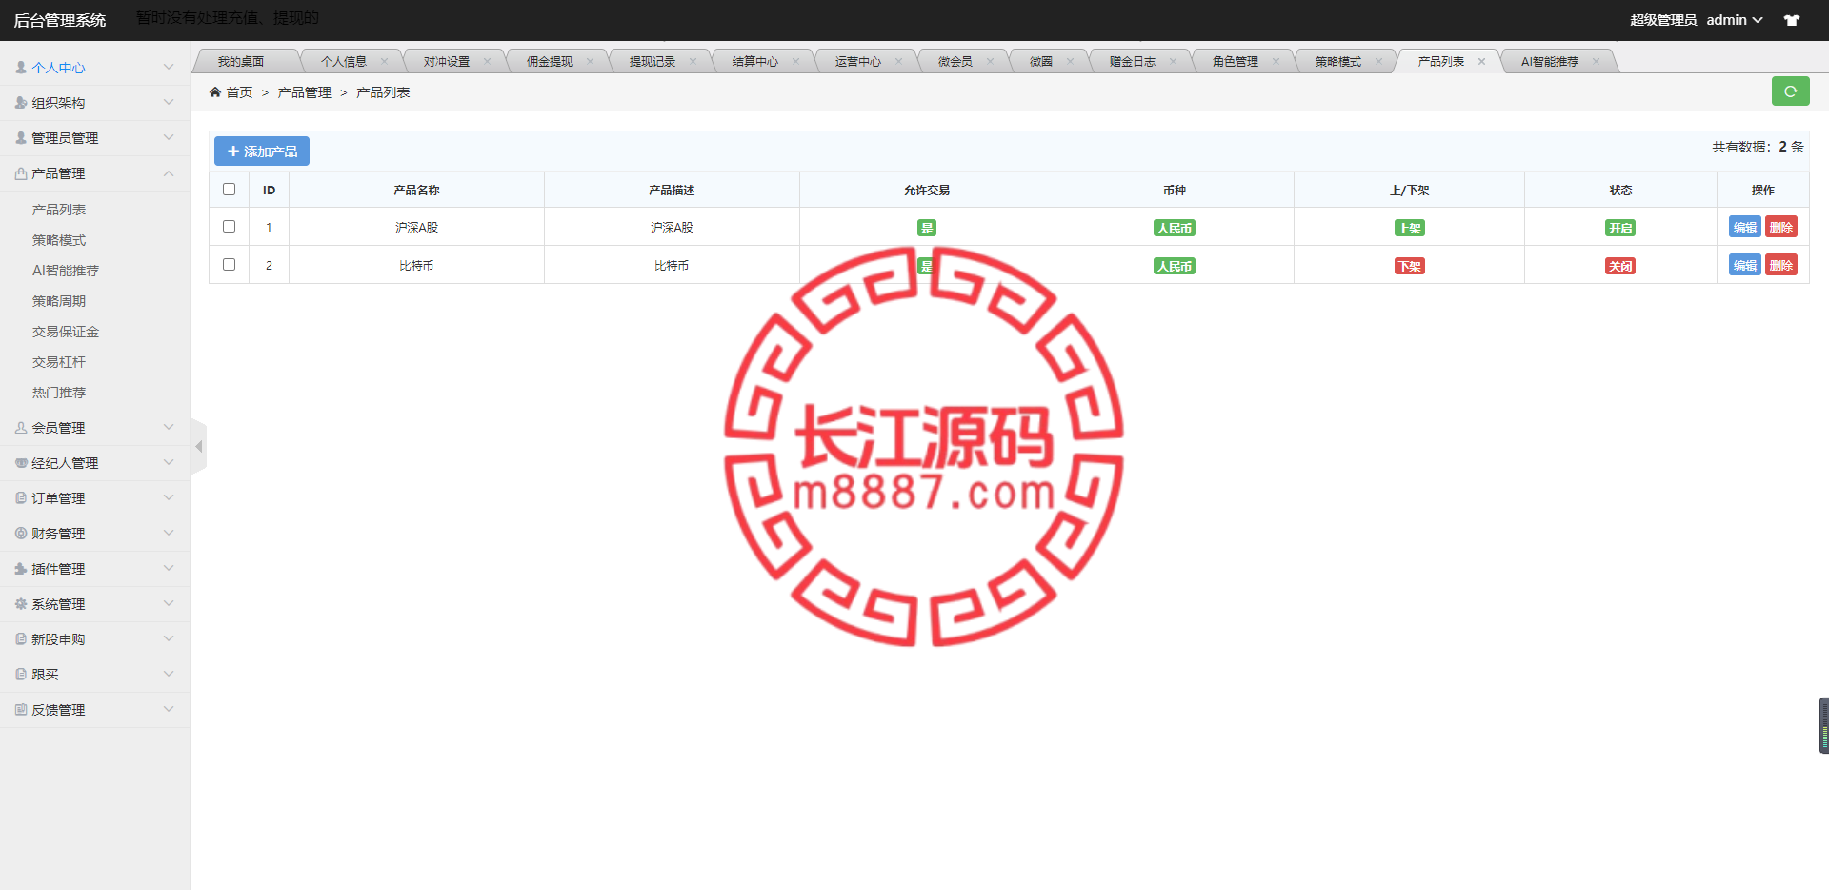Click the 跟买 sidebar icon
The width and height of the screenshot is (1829, 890).
pos(21,675)
